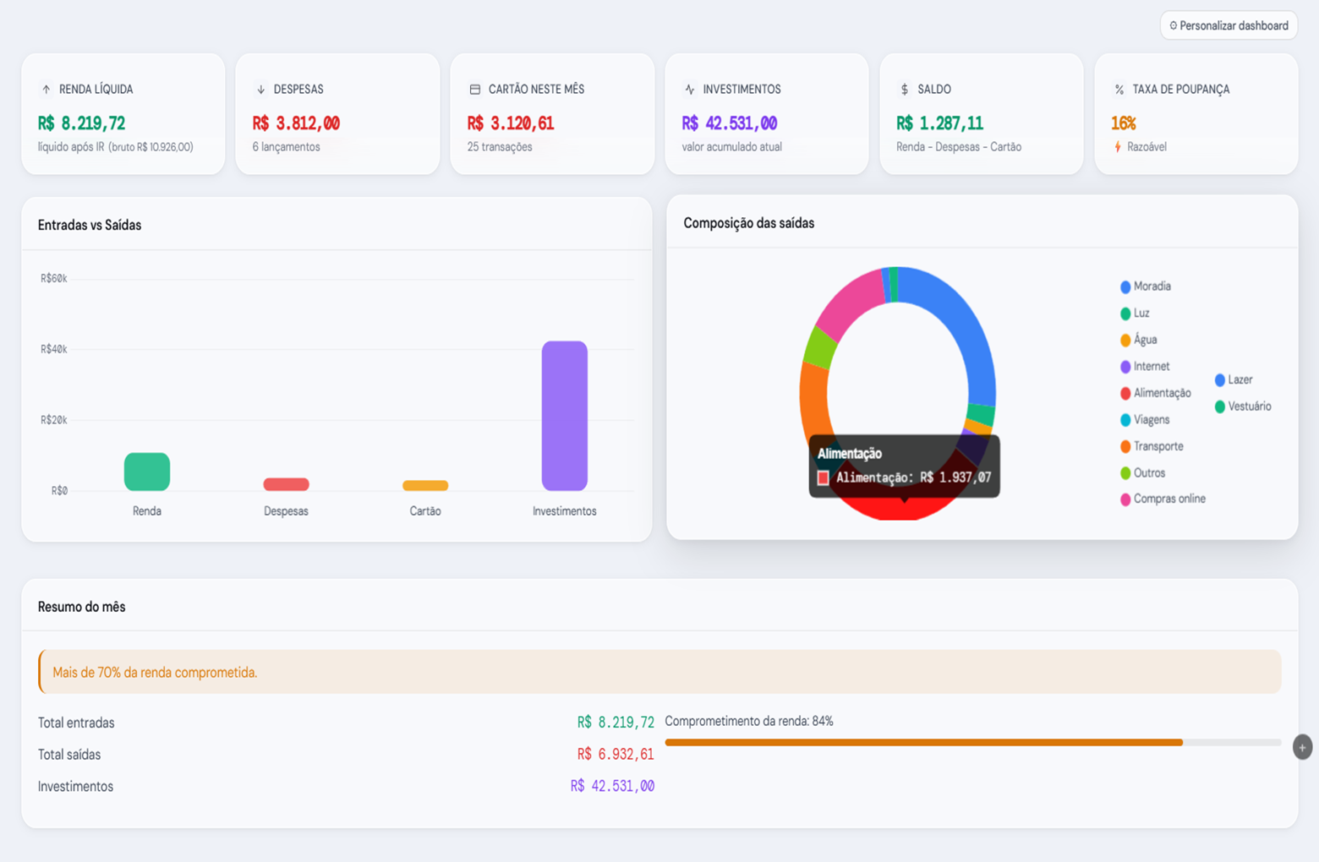Click the round plus button at right edge
The width and height of the screenshot is (1319, 862).
tap(1302, 747)
